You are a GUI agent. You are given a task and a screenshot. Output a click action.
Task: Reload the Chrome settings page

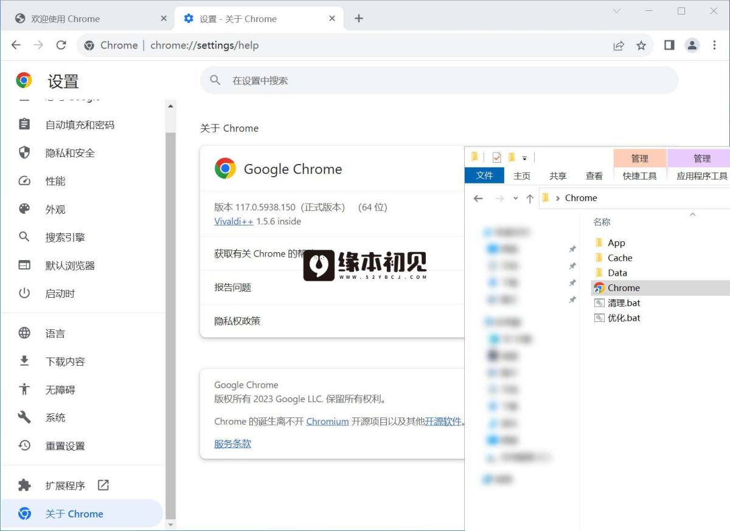pos(61,45)
